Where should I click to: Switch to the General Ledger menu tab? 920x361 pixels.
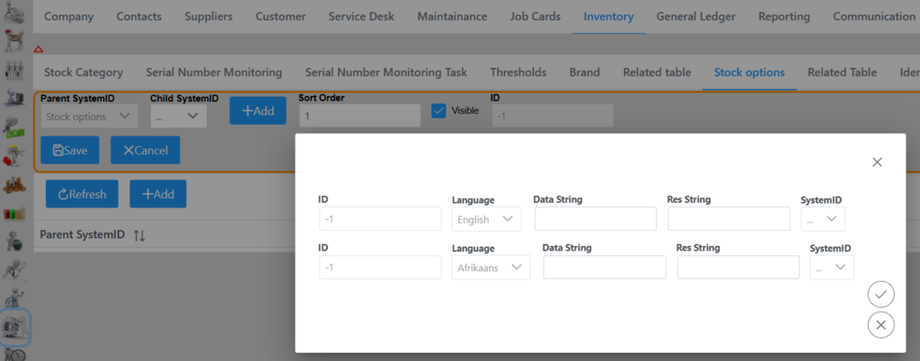(697, 16)
